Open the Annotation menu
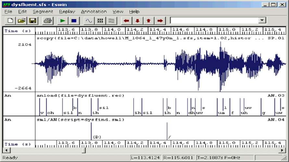 pos(94,12)
